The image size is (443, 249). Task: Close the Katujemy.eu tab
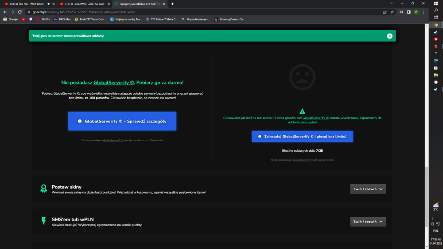pos(163,4)
